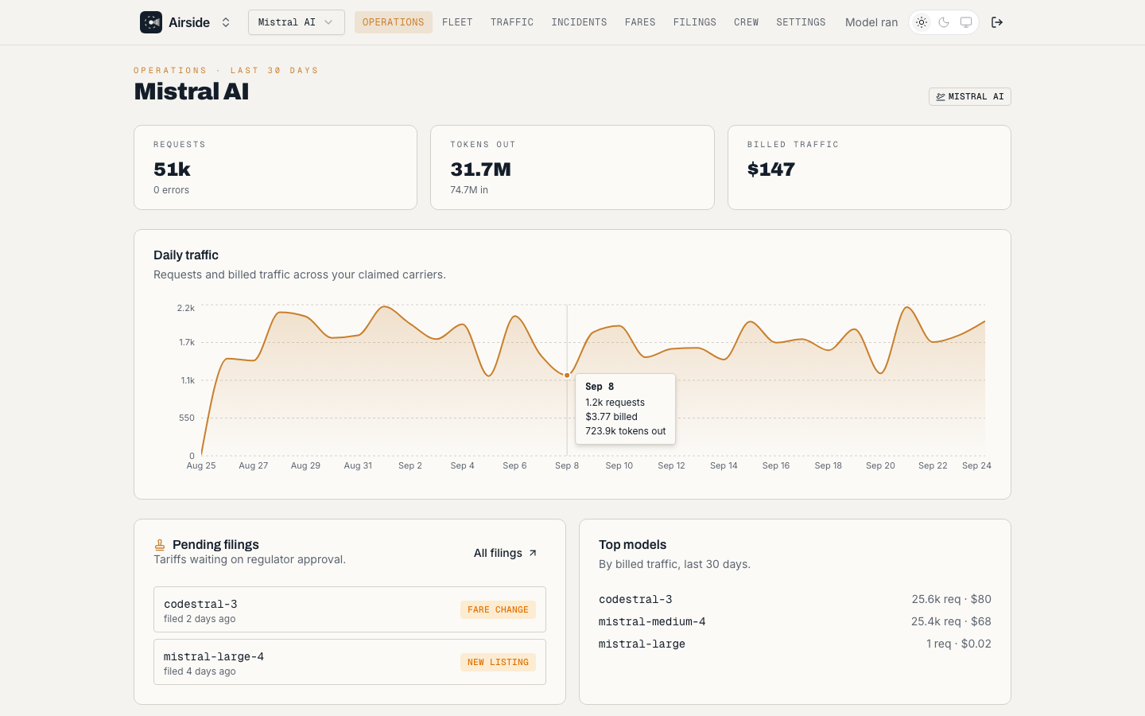
Task: Select the 51k requests value
Action: 173,169
